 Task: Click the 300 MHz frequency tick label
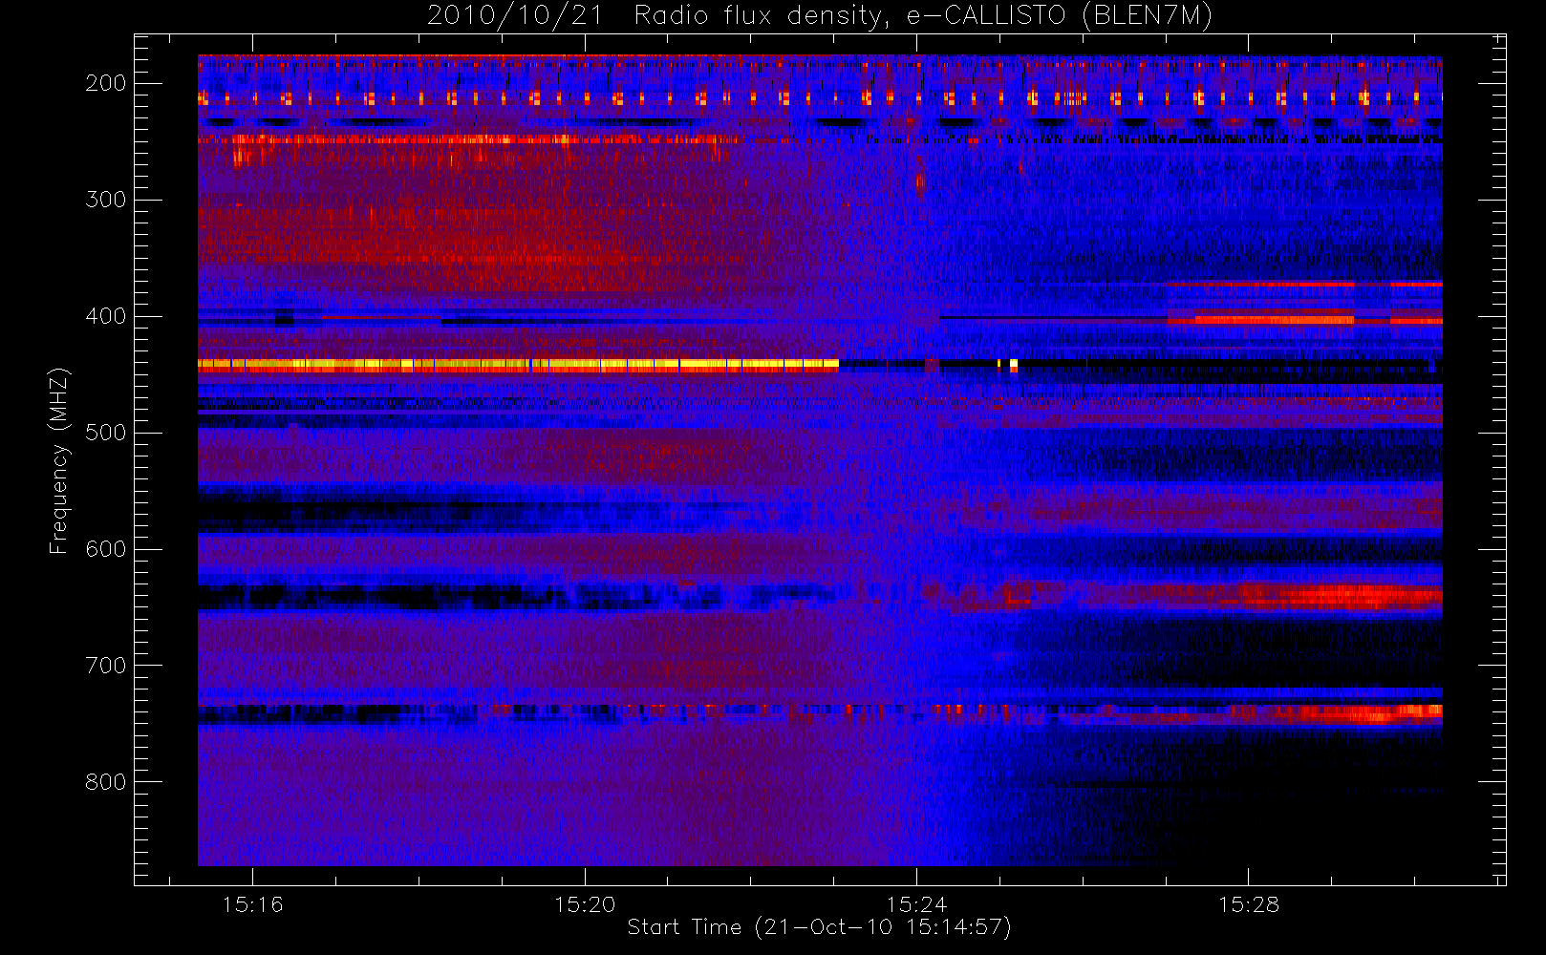click(106, 200)
